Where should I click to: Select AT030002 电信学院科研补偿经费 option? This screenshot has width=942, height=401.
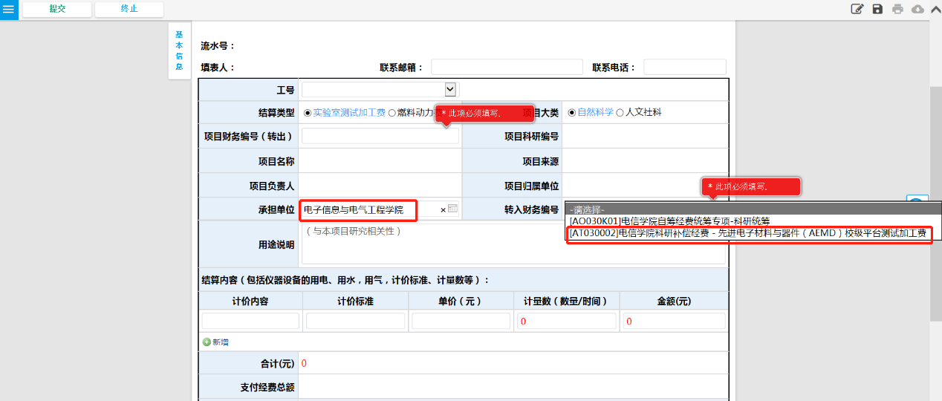pyautogui.click(x=747, y=233)
